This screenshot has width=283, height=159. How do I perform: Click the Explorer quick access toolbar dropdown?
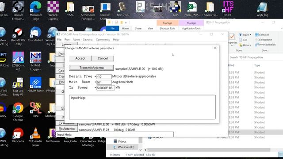coord(126,23)
